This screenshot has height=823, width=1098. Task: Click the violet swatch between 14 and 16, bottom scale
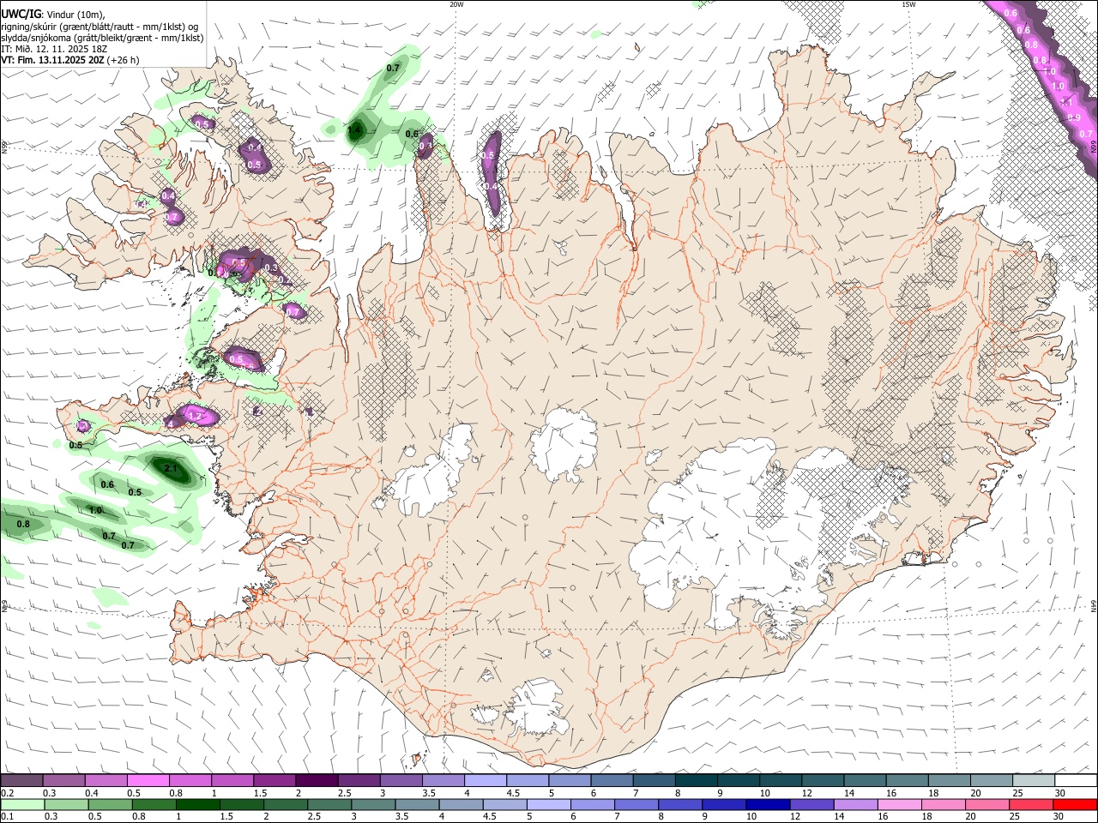click(854, 804)
